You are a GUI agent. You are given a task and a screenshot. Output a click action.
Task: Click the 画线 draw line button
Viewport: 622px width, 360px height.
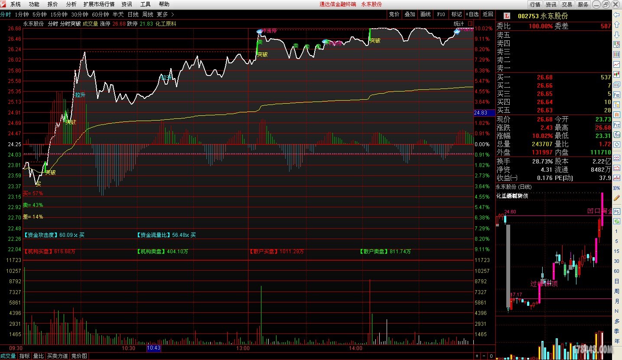tap(425, 14)
